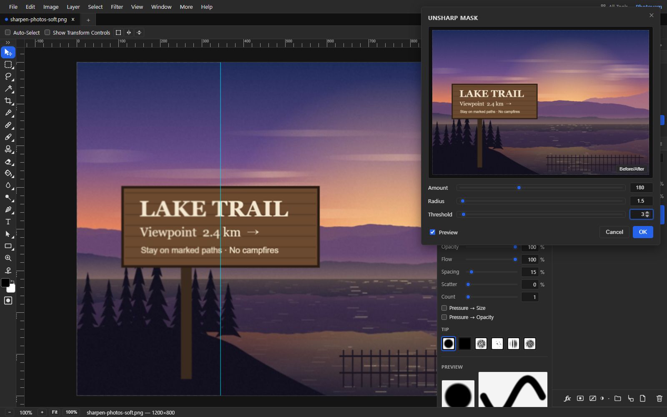Select the Eyedropper tool
This screenshot has height=417, width=667.
pyautogui.click(x=8, y=113)
